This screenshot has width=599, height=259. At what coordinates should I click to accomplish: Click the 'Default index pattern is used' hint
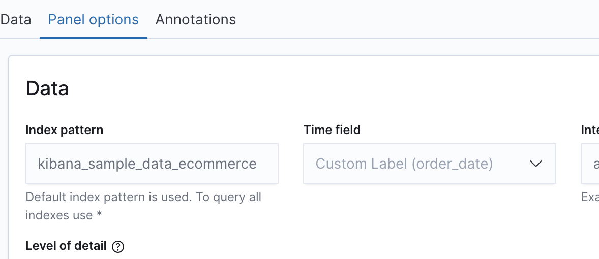[x=143, y=197]
